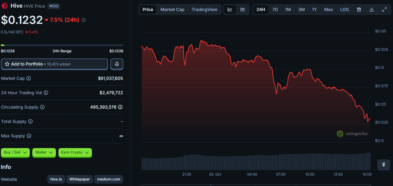Select the 1Y time range
This screenshot has height=186, width=393.
314,9
